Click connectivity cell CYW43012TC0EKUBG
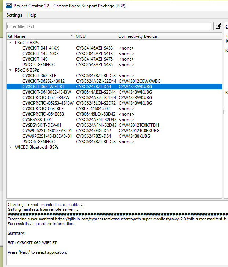The width and height of the screenshot is (228, 267). [139, 131]
